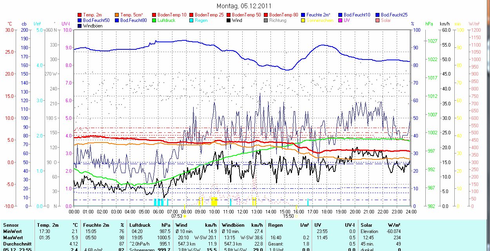Click the pink Solar legend square
The width and height of the screenshot is (490, 251).
pos(378,20)
